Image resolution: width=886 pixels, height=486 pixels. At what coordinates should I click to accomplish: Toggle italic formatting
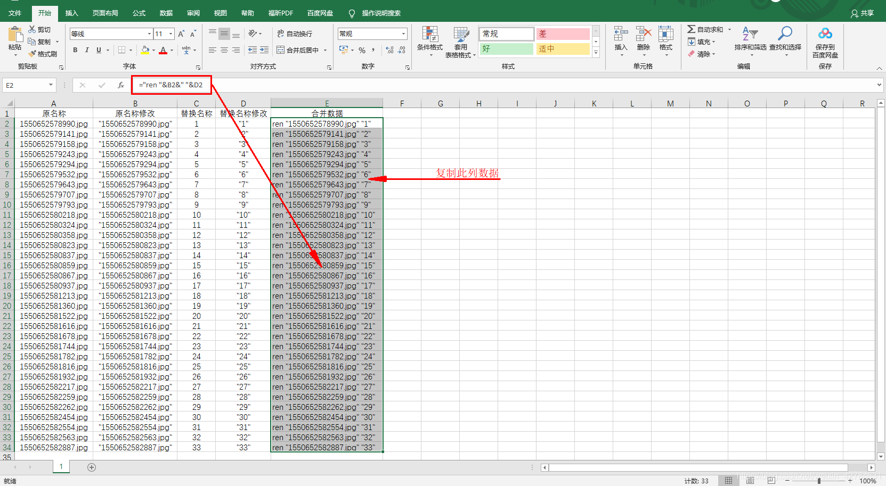point(87,50)
